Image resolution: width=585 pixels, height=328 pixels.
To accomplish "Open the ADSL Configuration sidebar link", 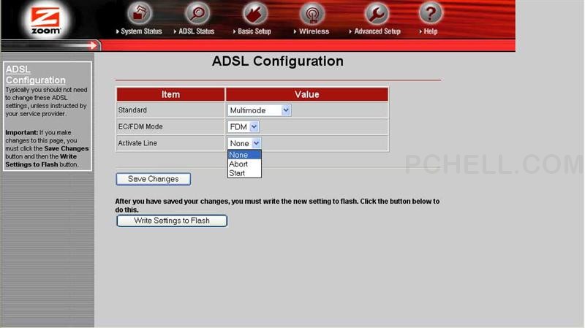I will point(35,75).
